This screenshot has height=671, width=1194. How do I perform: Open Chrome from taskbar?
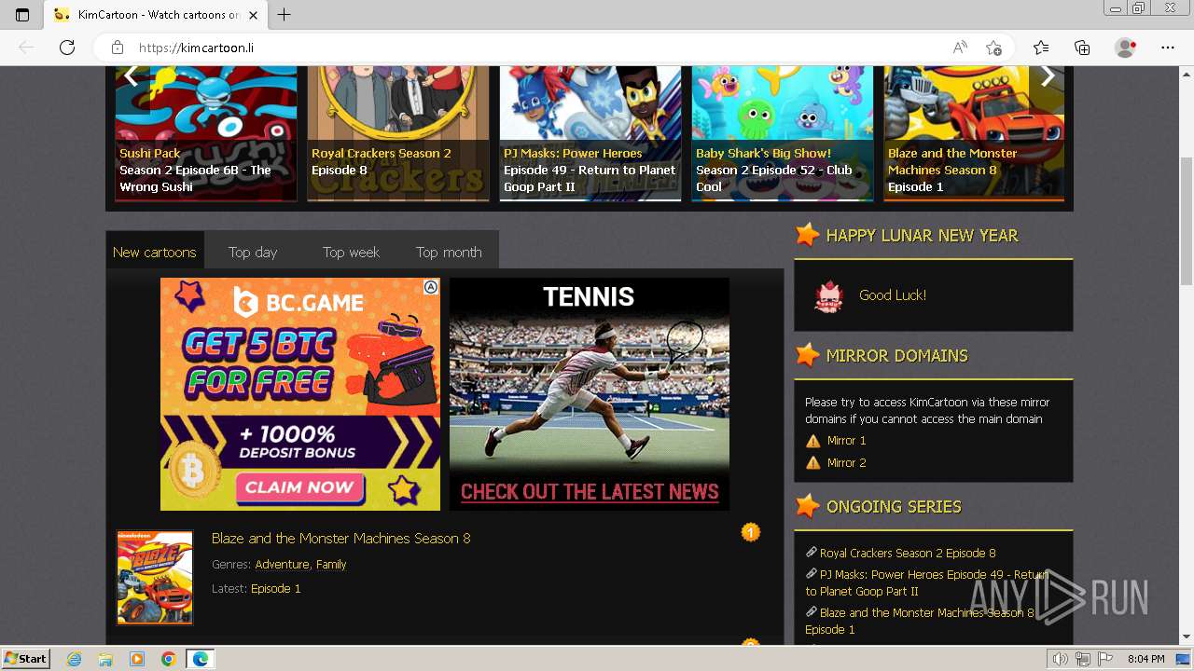click(168, 659)
